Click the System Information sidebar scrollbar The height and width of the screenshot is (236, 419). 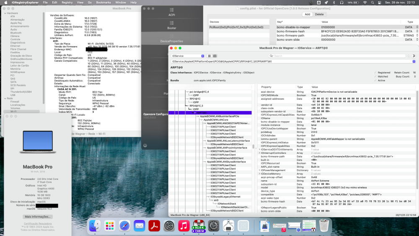tap(44, 57)
